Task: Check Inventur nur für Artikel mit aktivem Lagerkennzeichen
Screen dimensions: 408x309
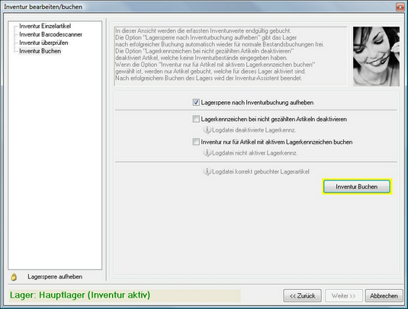Action: tap(196, 142)
